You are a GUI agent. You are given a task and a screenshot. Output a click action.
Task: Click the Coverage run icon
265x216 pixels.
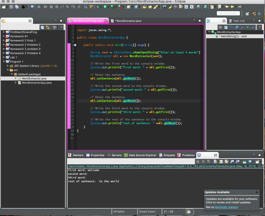[x=112, y=7]
